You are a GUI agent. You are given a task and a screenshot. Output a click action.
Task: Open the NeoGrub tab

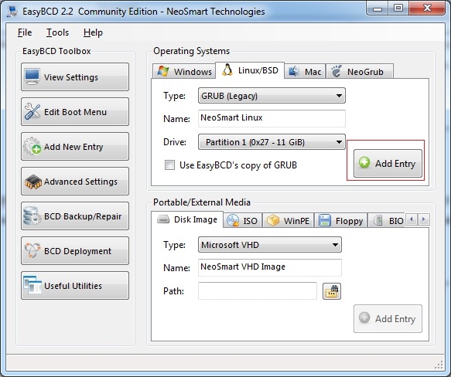[x=360, y=71]
